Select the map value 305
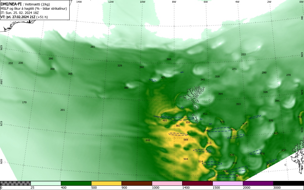304x190 pixels. coord(70,74)
